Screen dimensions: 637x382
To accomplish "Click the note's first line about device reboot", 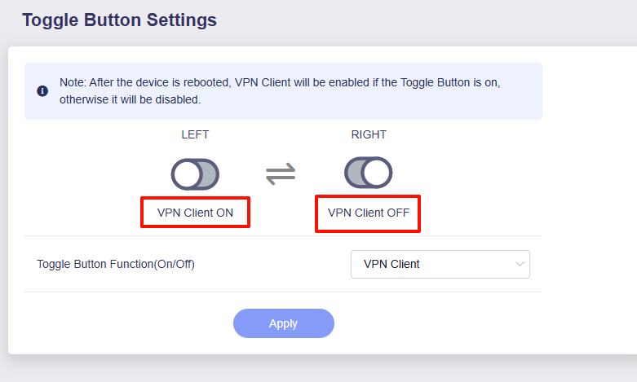I will (x=279, y=83).
